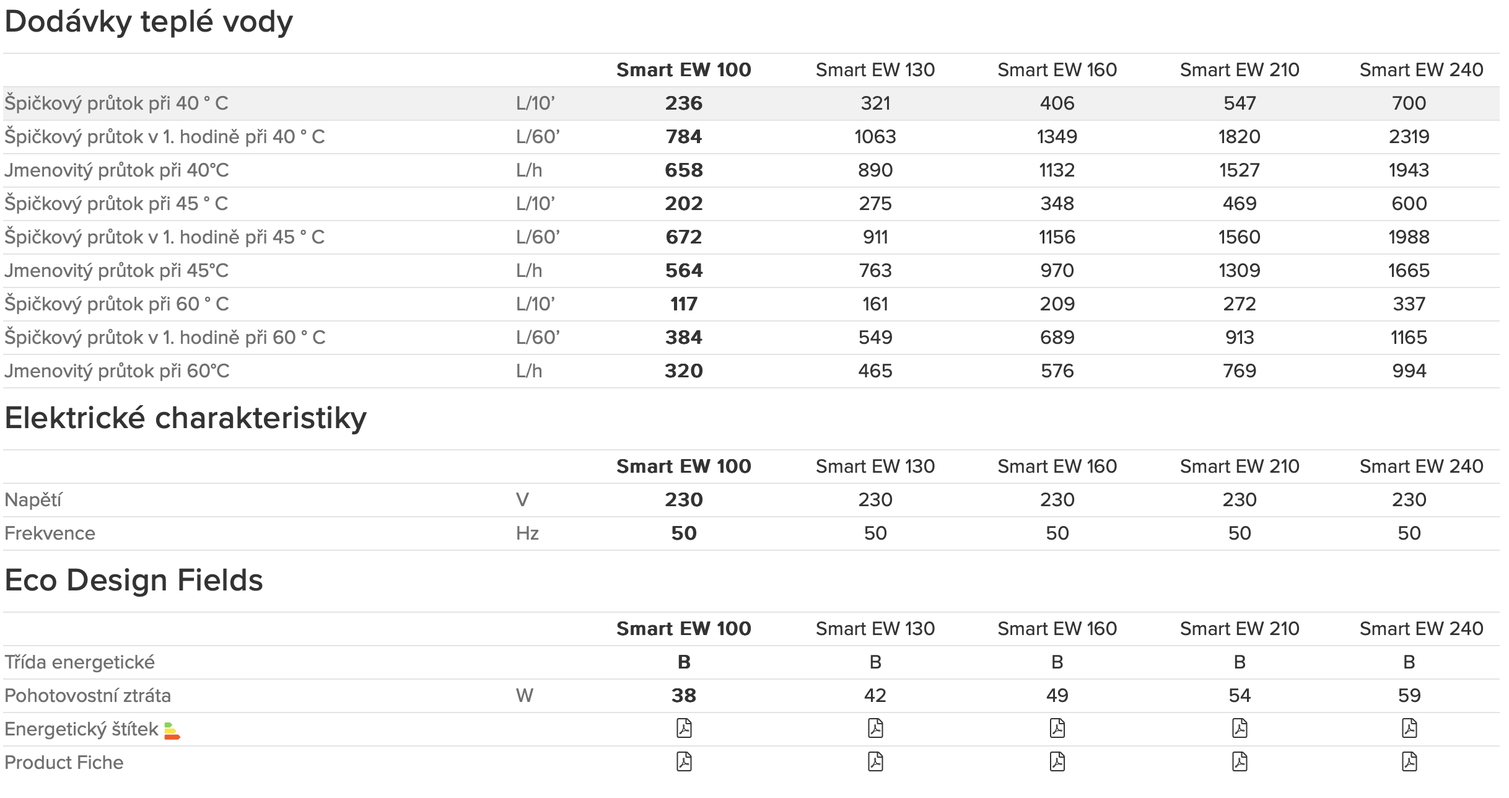The height and width of the screenshot is (798, 1509).
Task: Click the colored energy label icon beside Energetický štítek
Action: (172, 731)
